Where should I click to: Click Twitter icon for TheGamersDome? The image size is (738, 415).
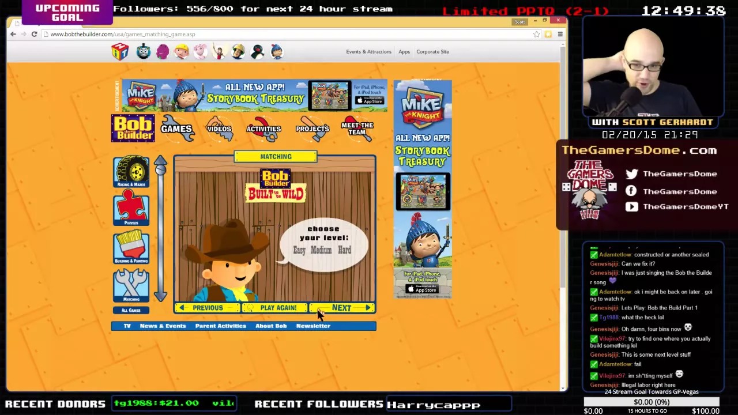(x=631, y=173)
